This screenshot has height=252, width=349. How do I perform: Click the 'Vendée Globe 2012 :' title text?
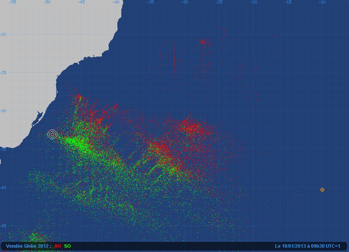coord(28,246)
